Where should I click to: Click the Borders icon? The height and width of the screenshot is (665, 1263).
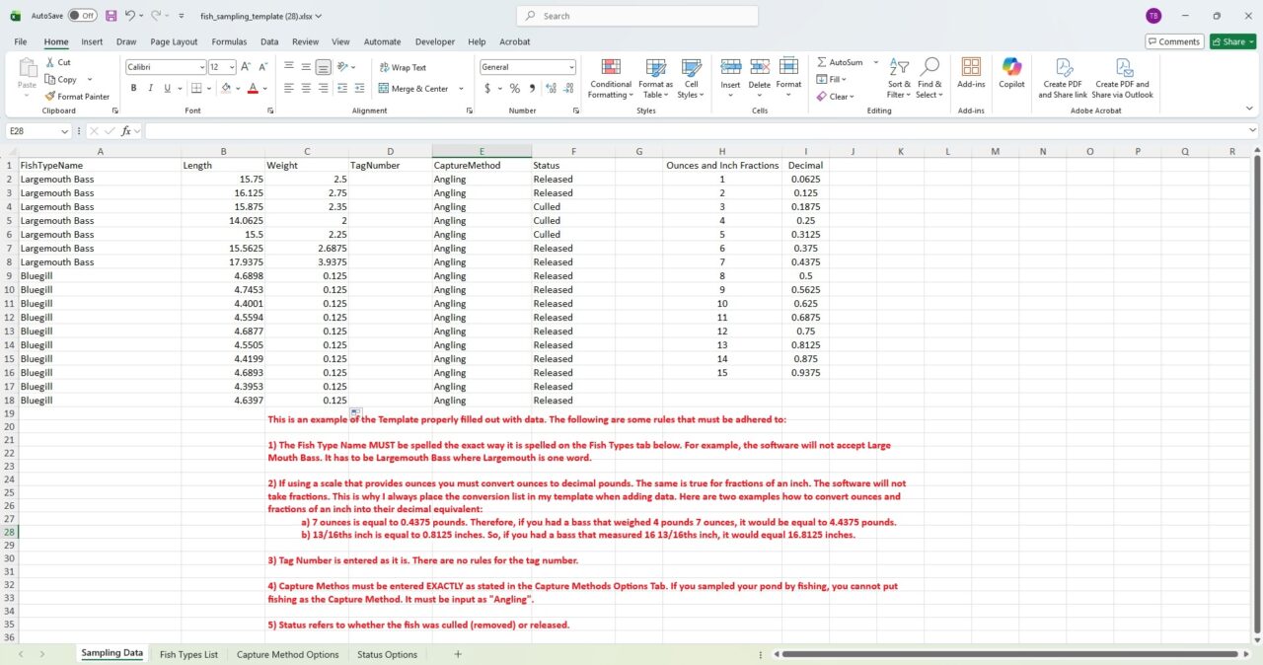(x=196, y=88)
